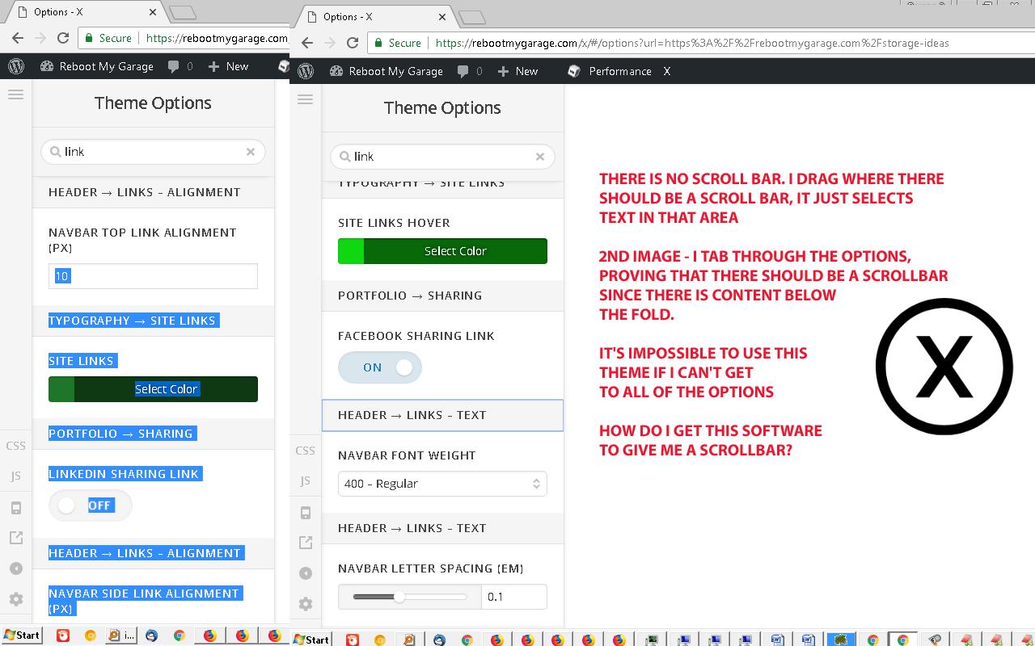This screenshot has height=646, width=1035.
Task: Click the Reboot My Garage link next to Performance
Action: [395, 71]
